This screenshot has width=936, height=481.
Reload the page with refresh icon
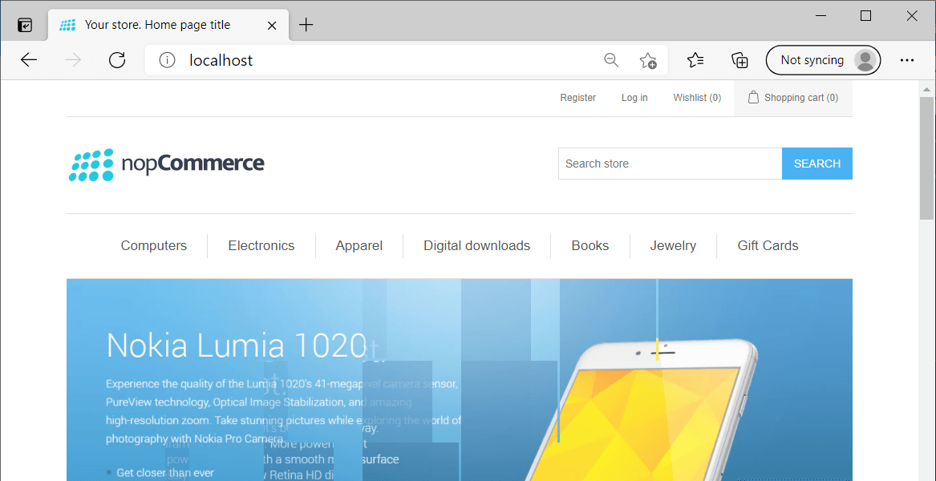117,59
